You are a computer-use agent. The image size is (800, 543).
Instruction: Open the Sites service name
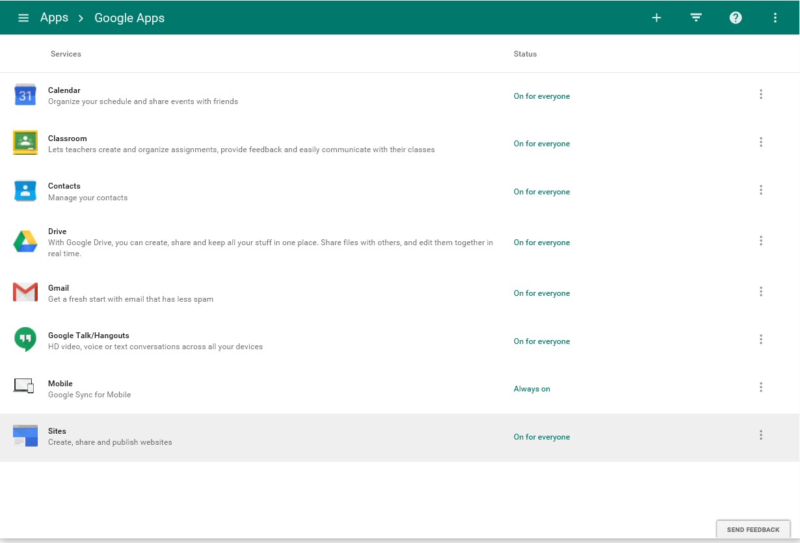click(57, 431)
